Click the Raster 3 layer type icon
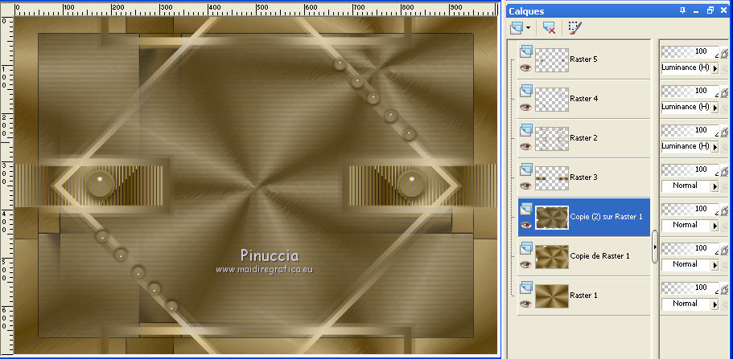The width and height of the screenshot is (733, 359). coord(526,169)
